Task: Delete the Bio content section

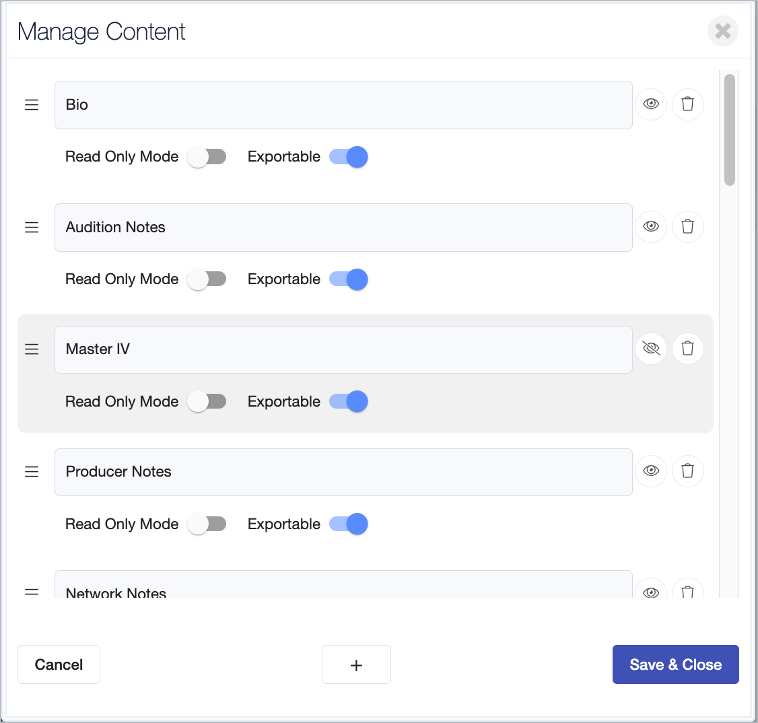Action: [687, 104]
